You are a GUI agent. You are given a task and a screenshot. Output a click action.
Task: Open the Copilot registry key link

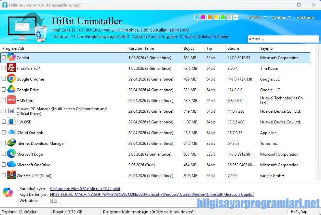[152, 195]
